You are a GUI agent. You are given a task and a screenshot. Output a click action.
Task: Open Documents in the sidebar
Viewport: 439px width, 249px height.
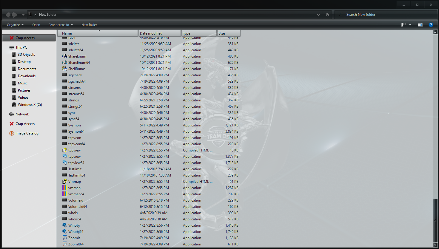27,69
